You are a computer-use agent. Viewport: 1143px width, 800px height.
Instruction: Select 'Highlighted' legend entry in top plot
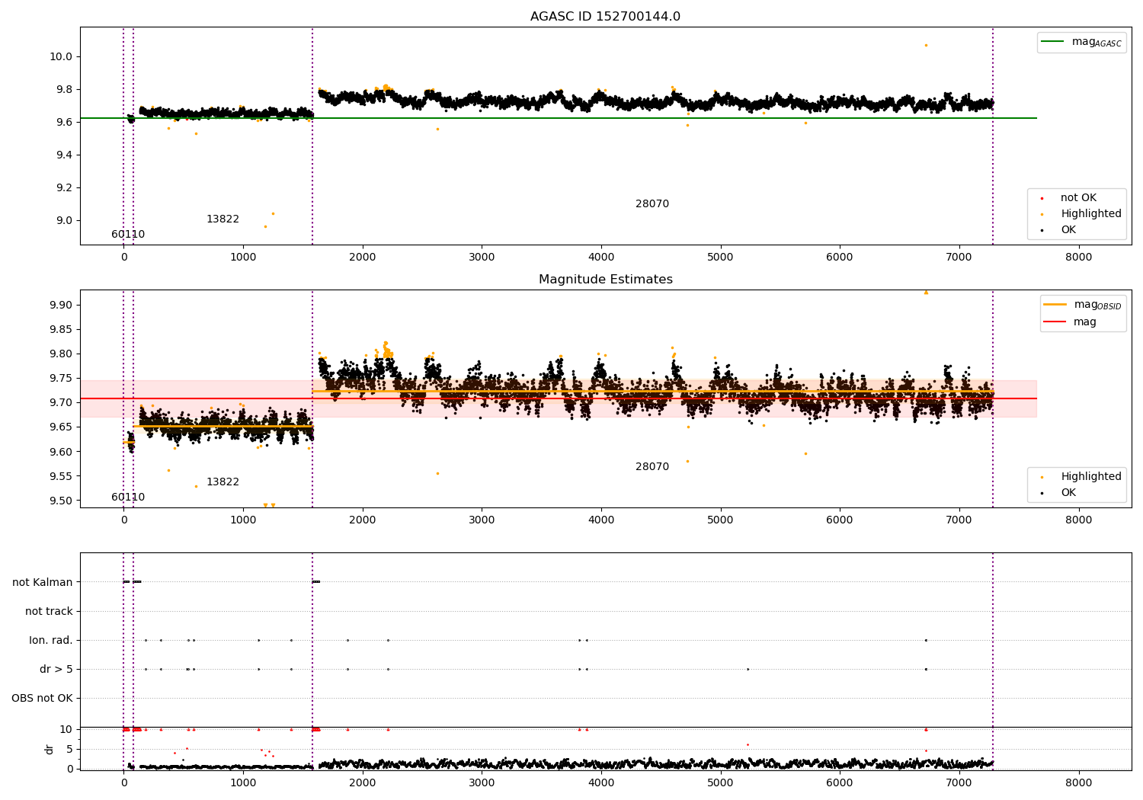tap(1090, 214)
